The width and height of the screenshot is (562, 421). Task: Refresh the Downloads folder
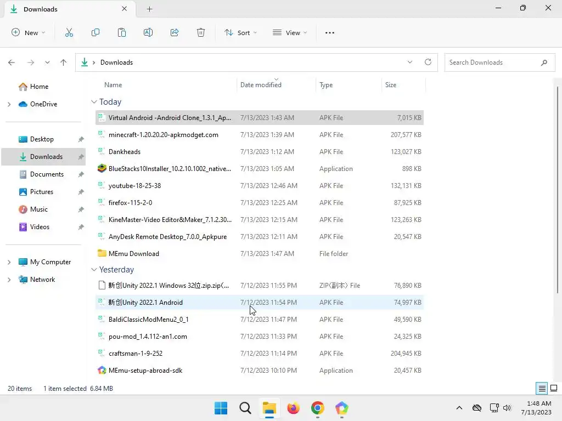428,62
